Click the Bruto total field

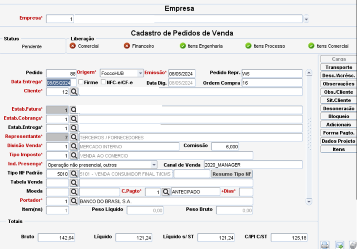click(x=56, y=238)
